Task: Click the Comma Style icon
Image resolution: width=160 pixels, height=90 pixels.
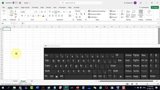Action: pyautogui.click(x=84, y=14)
